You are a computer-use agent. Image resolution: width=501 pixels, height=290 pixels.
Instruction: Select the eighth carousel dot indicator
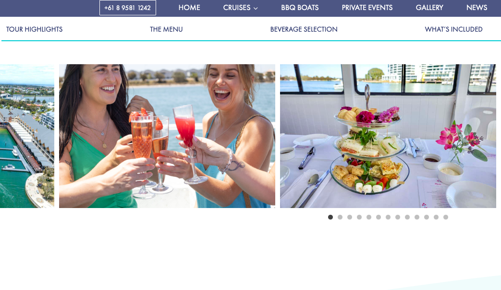click(x=397, y=217)
